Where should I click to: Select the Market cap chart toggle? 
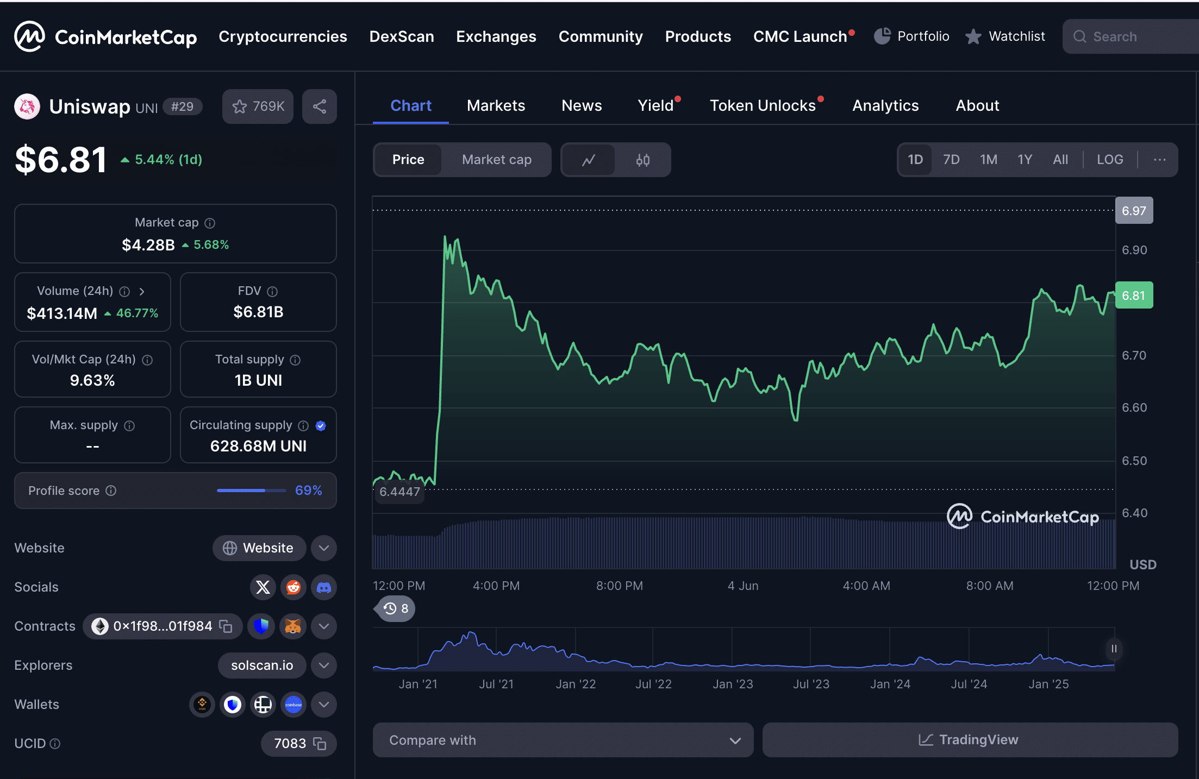tap(497, 160)
